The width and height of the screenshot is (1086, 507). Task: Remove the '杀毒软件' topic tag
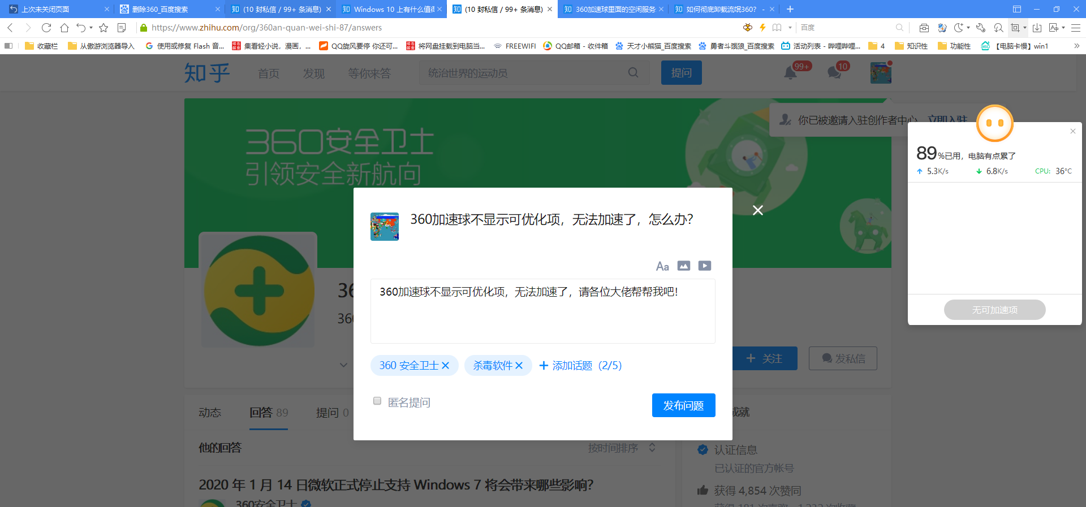519,366
